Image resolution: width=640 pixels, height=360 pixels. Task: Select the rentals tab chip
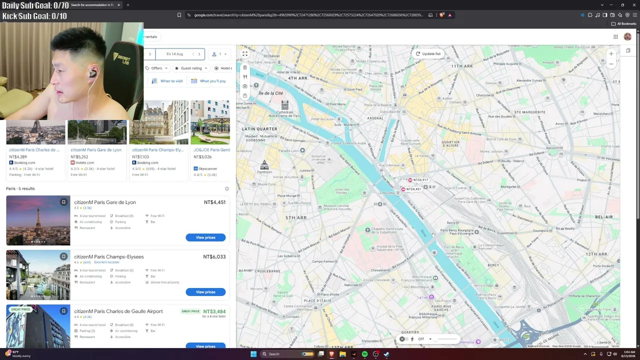pos(150,36)
